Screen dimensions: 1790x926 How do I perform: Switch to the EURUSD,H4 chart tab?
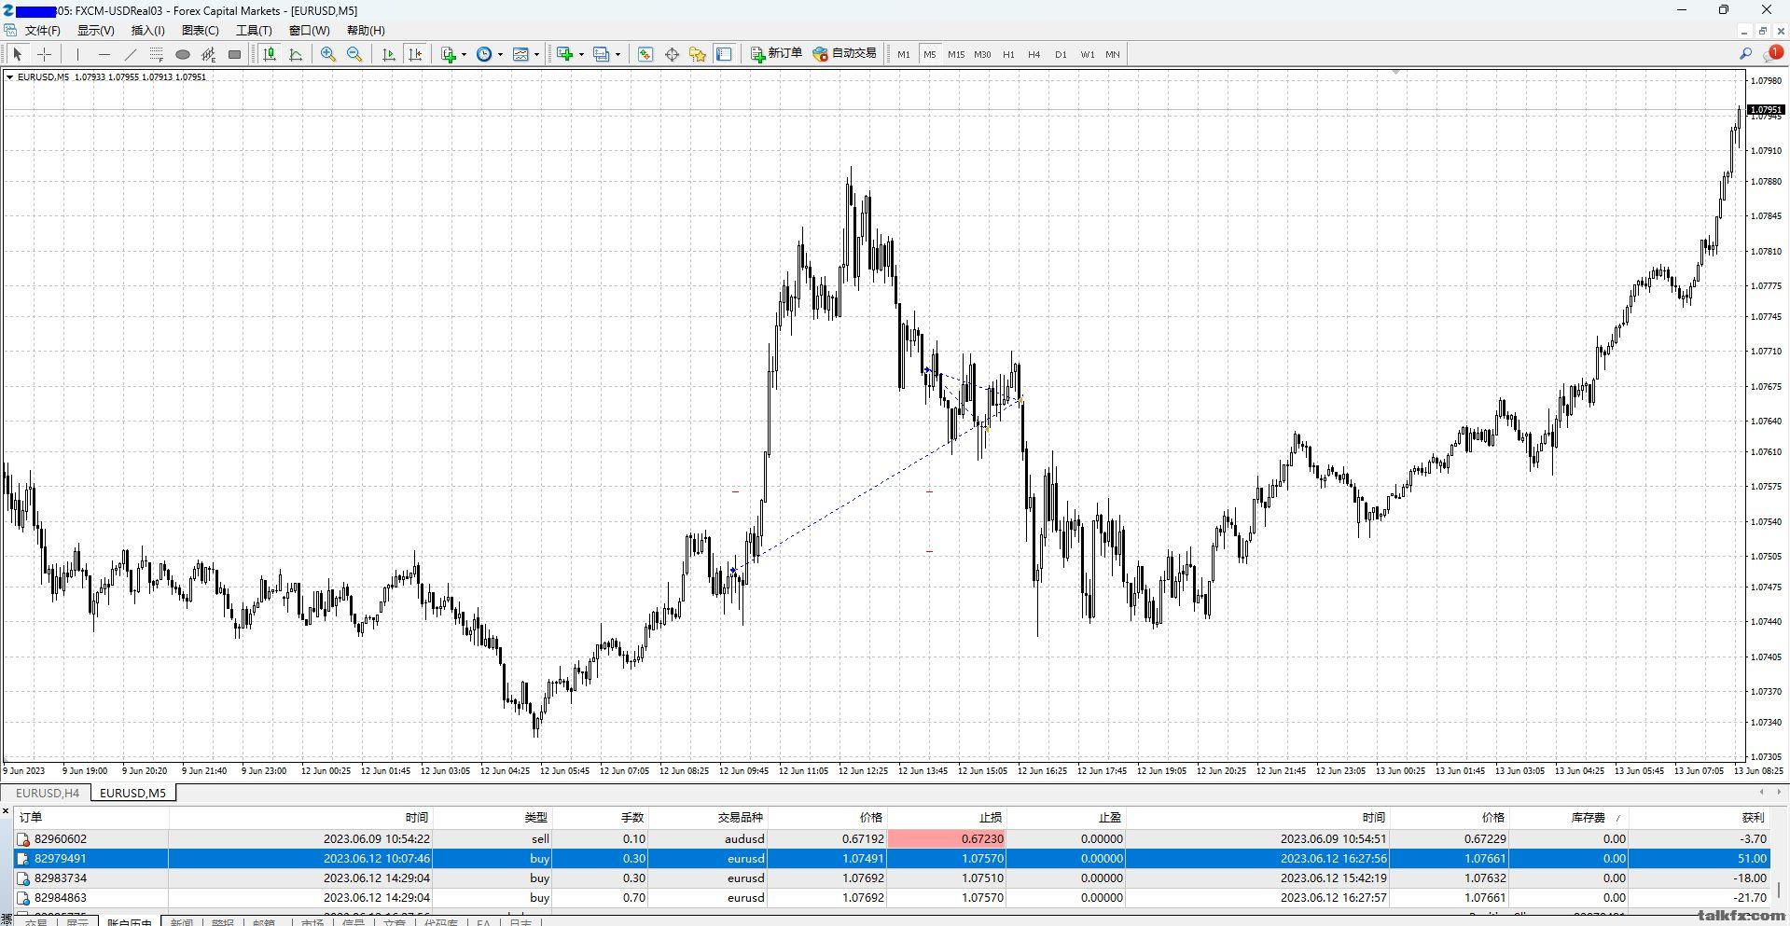click(48, 794)
